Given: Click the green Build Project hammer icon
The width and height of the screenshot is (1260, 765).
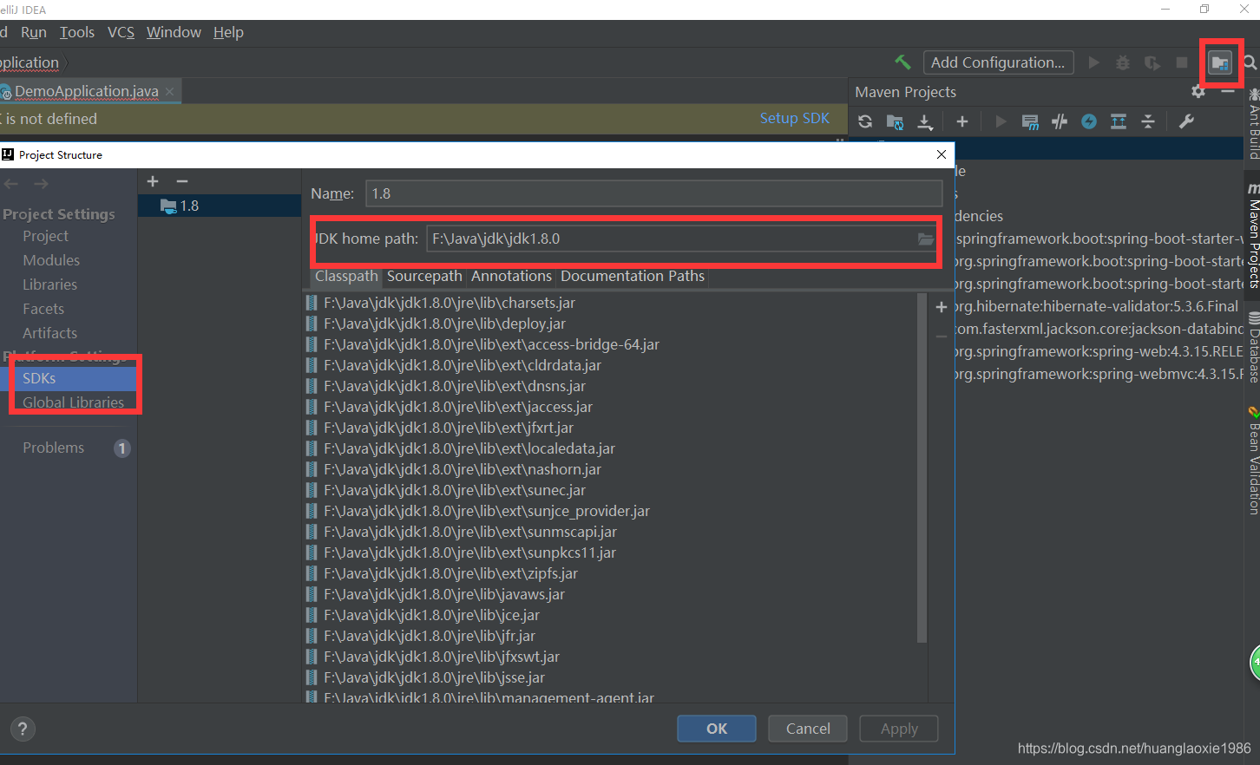Looking at the screenshot, I should coord(902,62).
